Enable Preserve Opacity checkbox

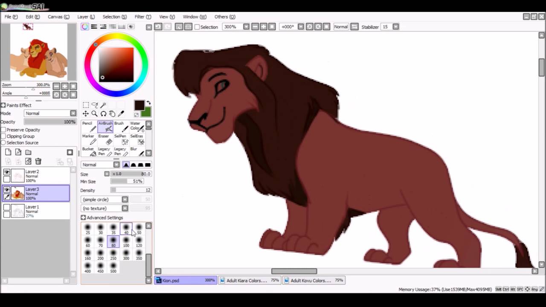pyautogui.click(x=3, y=130)
